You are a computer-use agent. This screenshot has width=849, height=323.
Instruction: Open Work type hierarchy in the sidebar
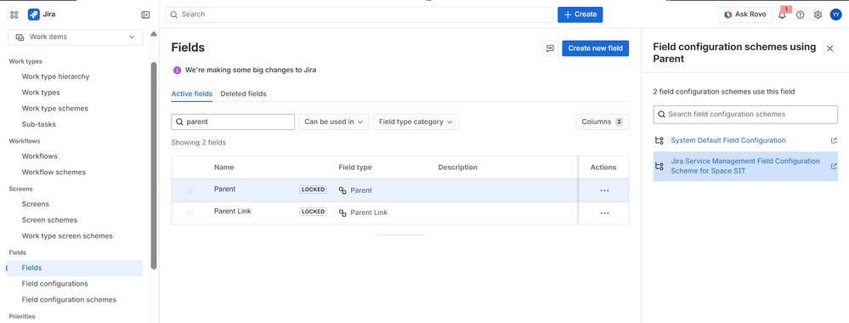coord(55,76)
